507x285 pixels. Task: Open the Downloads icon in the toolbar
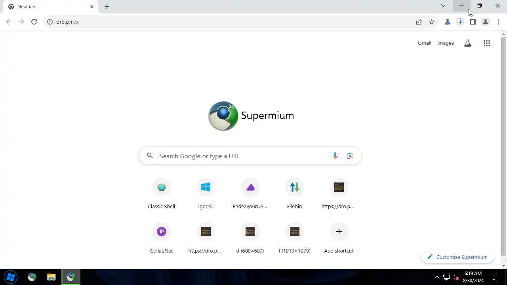tap(460, 22)
